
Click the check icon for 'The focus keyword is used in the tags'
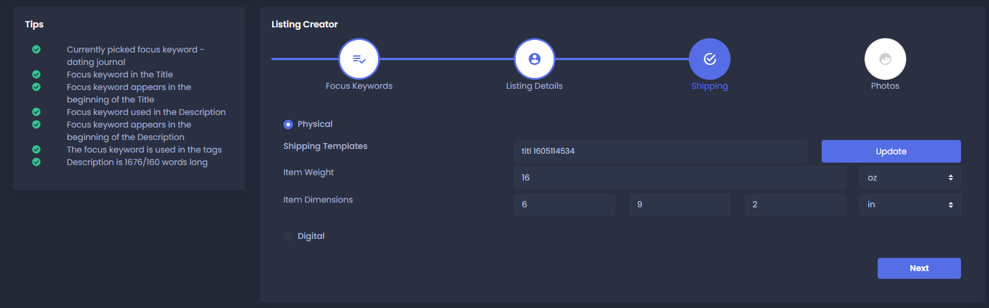coord(36,150)
